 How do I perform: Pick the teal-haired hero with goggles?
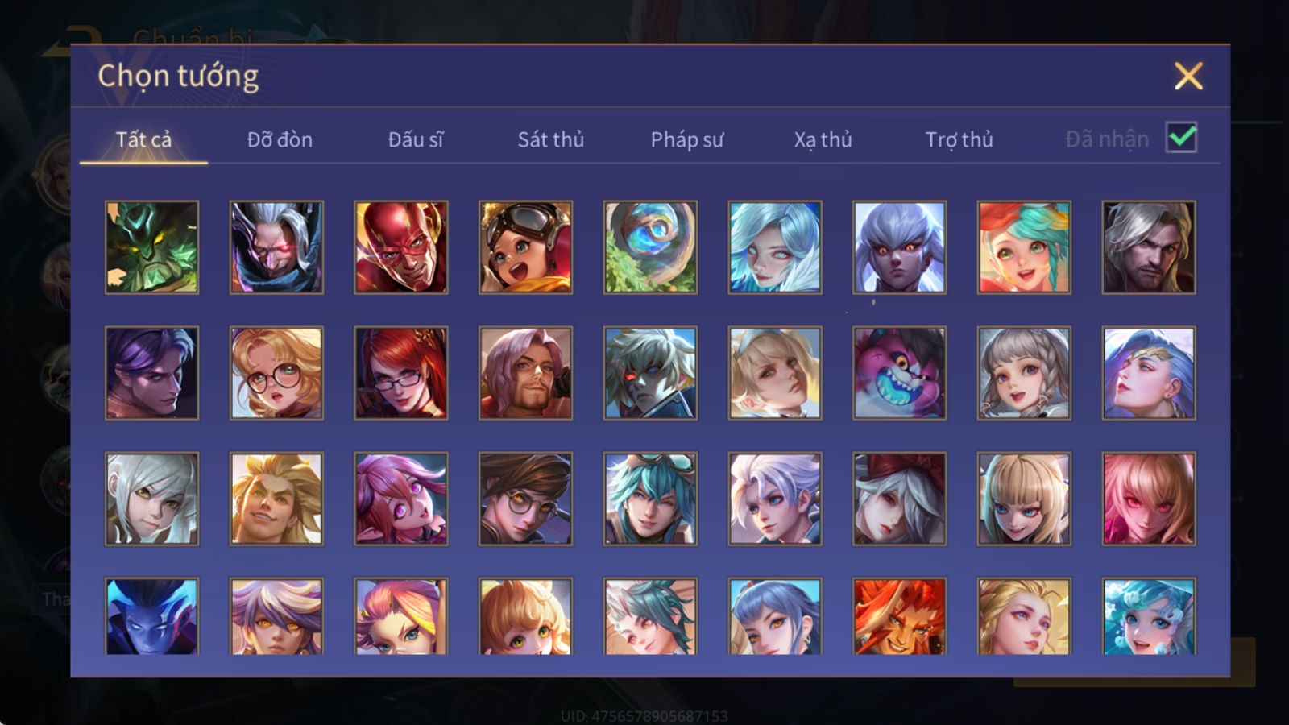650,499
